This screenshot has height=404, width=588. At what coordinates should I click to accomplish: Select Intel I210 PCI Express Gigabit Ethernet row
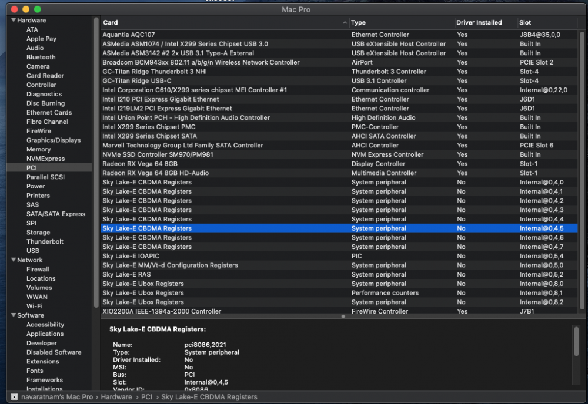tap(339, 99)
